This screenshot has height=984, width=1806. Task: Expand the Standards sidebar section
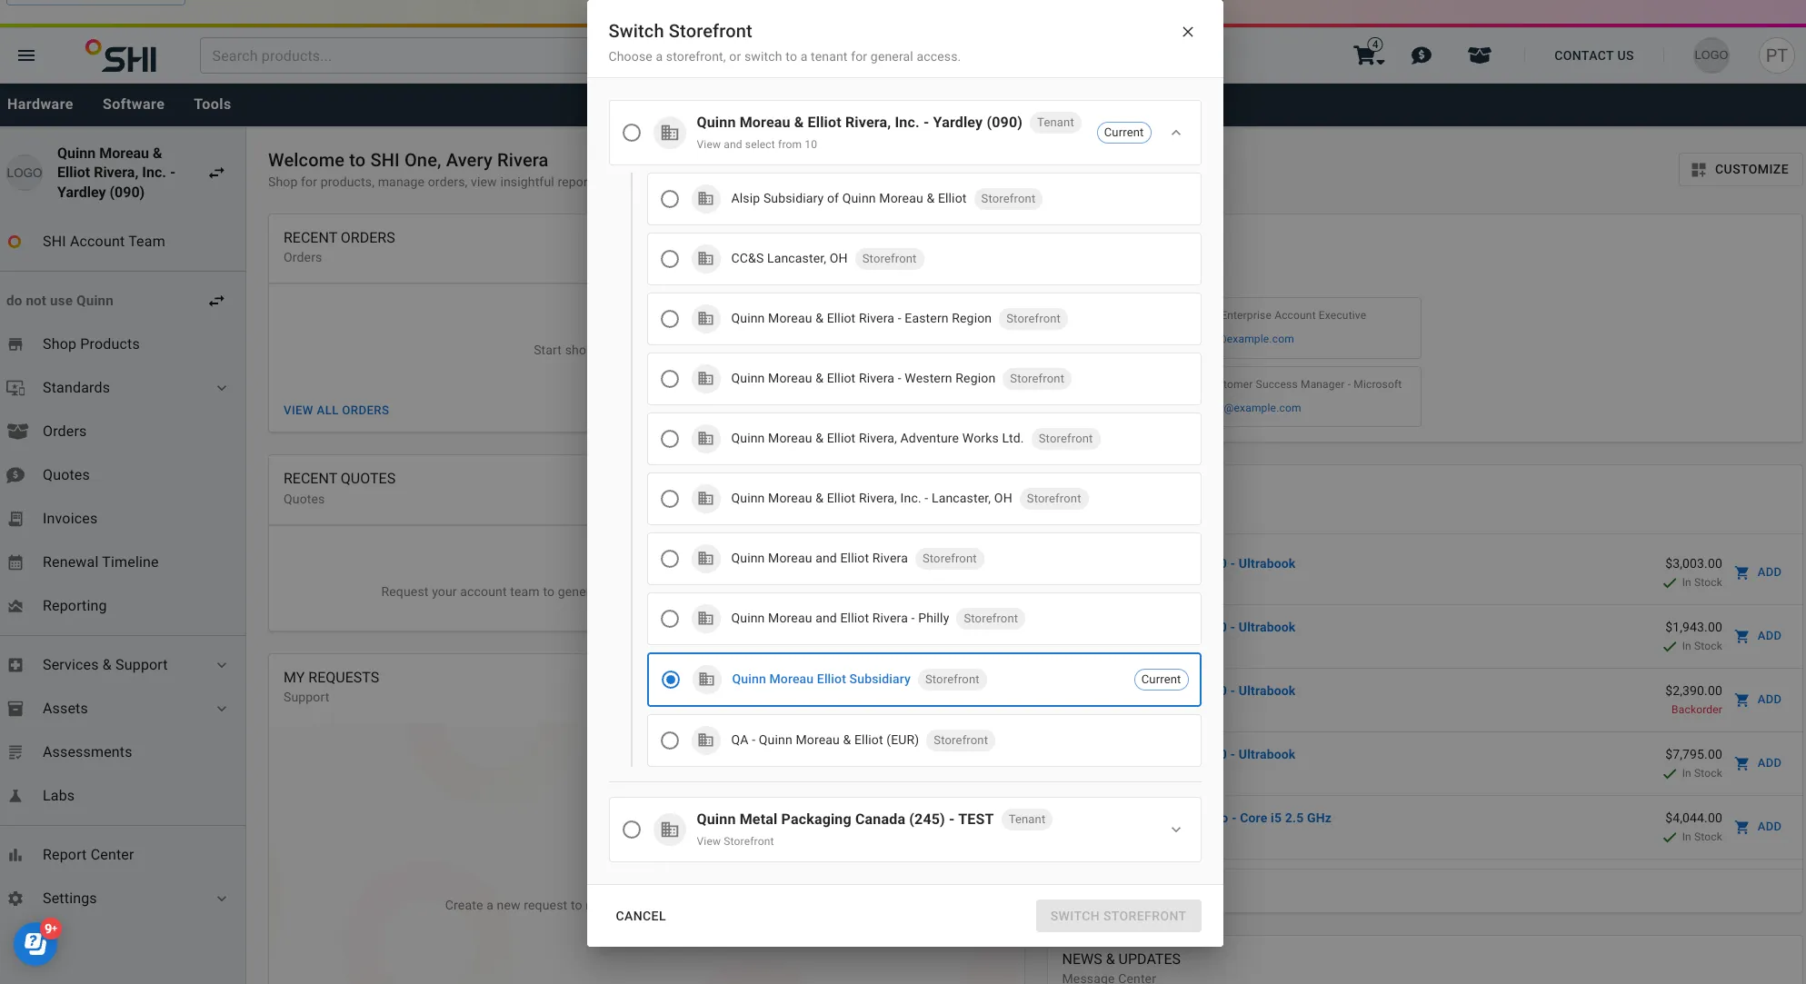coord(222,388)
